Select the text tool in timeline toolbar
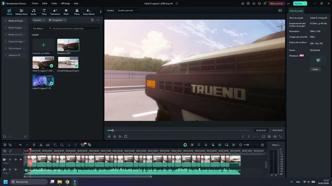Image resolution: width=332 pixels, height=186 pixels. pos(55,145)
